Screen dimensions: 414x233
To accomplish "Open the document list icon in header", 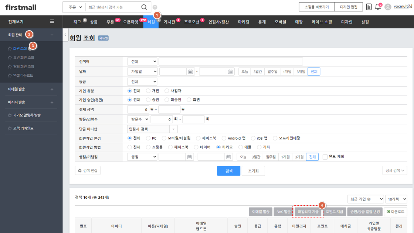I will pyautogui.click(x=369, y=7).
